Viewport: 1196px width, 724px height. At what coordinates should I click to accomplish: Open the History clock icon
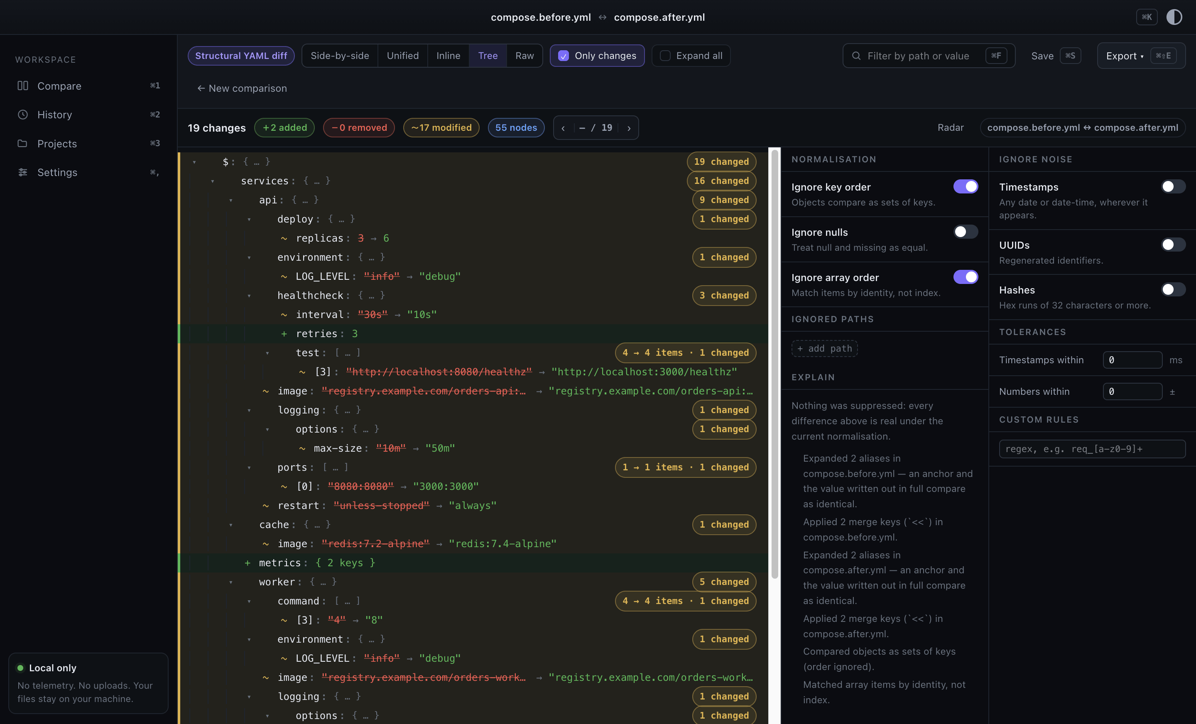pos(23,115)
